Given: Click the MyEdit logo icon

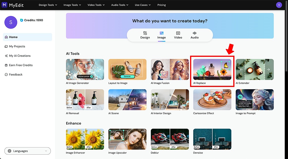Looking at the screenshot, I should click(5, 5).
